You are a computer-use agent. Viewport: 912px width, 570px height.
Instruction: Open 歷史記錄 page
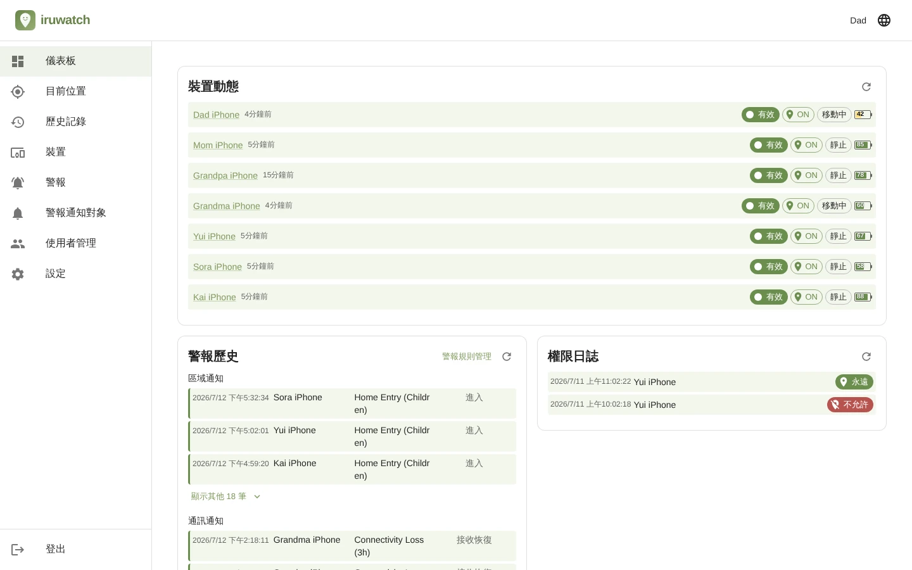[x=76, y=122]
